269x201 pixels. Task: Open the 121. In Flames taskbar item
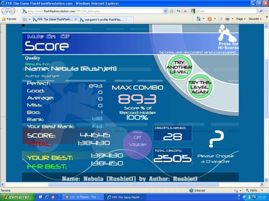pyautogui.click(x=82, y=197)
